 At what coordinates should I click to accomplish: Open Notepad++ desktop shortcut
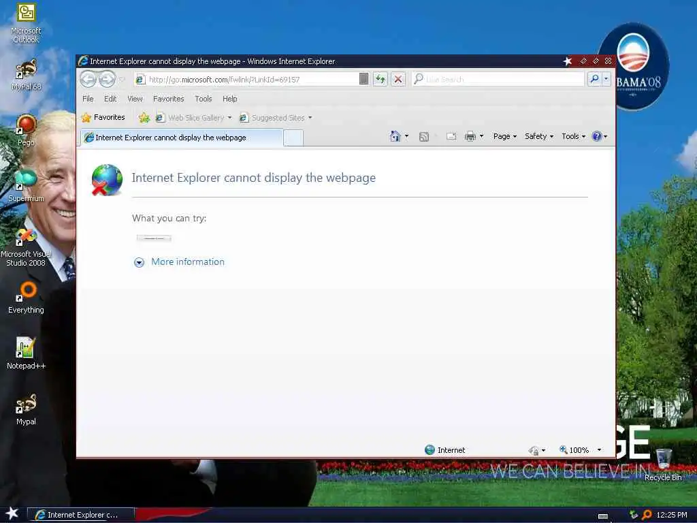[x=26, y=353]
